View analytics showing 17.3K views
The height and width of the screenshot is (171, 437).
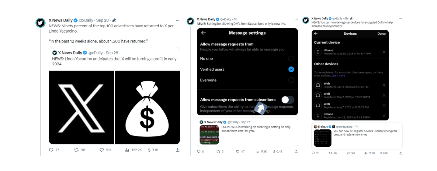(x=258, y=152)
